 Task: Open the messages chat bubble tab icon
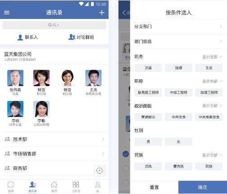click(11, 185)
